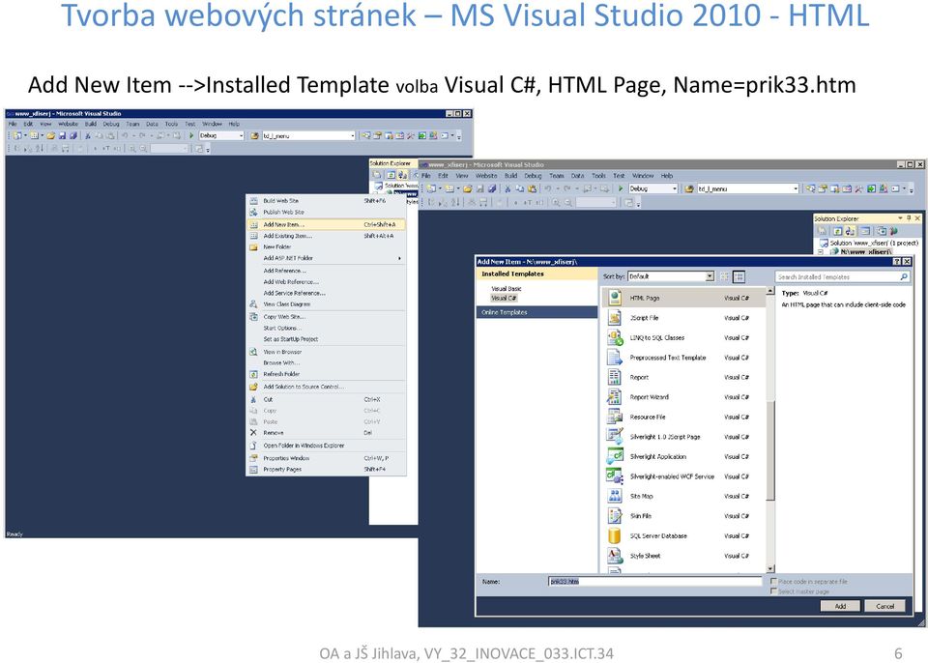This screenshot has height=663, width=928.
Task: Select the Resource File template icon
Action: tap(615, 417)
